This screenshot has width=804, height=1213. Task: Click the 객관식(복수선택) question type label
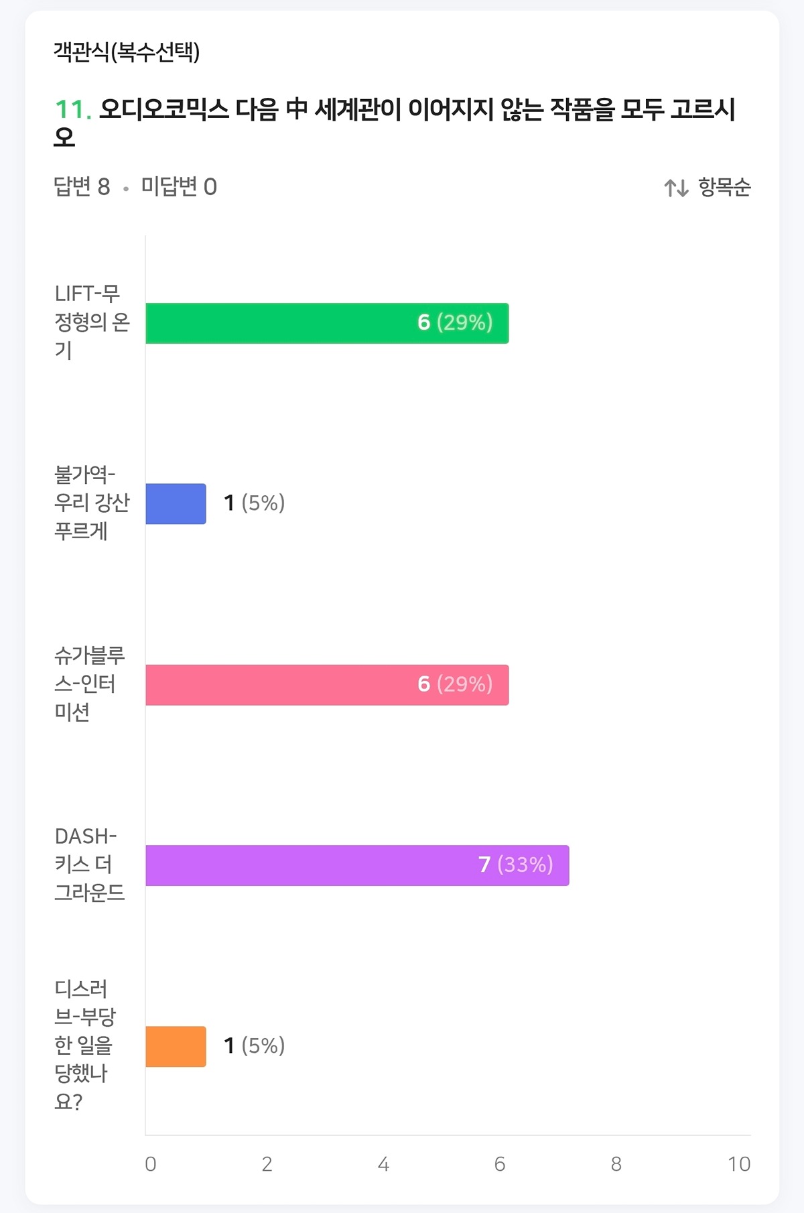click(x=127, y=52)
